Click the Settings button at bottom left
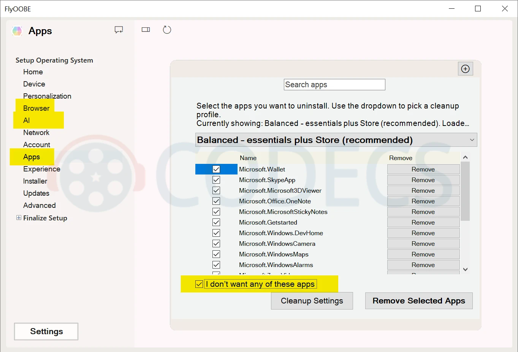The width and height of the screenshot is (518, 352). pyautogui.click(x=46, y=331)
